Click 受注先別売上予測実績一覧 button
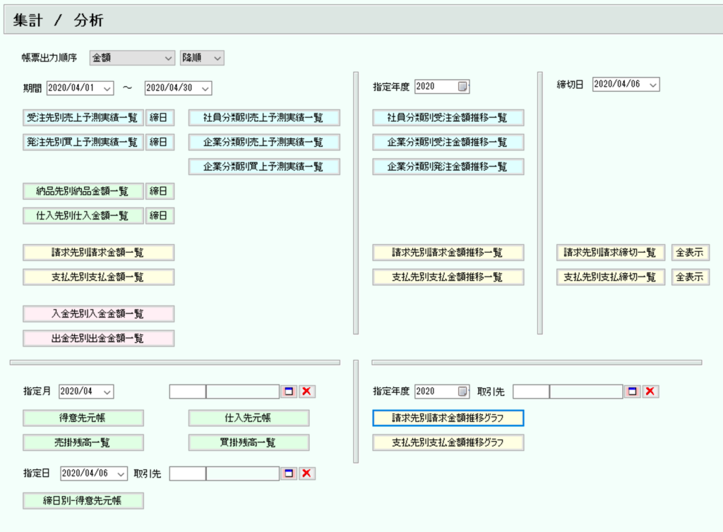 click(83, 118)
